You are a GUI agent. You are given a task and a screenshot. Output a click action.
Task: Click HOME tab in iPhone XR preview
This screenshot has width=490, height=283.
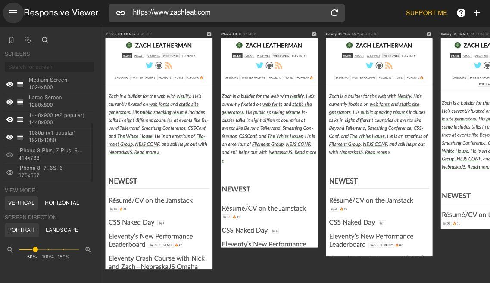[127, 56]
